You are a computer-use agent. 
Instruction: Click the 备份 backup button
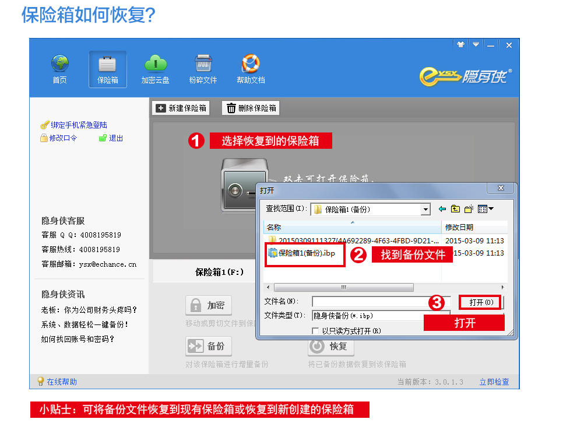pyautogui.click(x=209, y=346)
